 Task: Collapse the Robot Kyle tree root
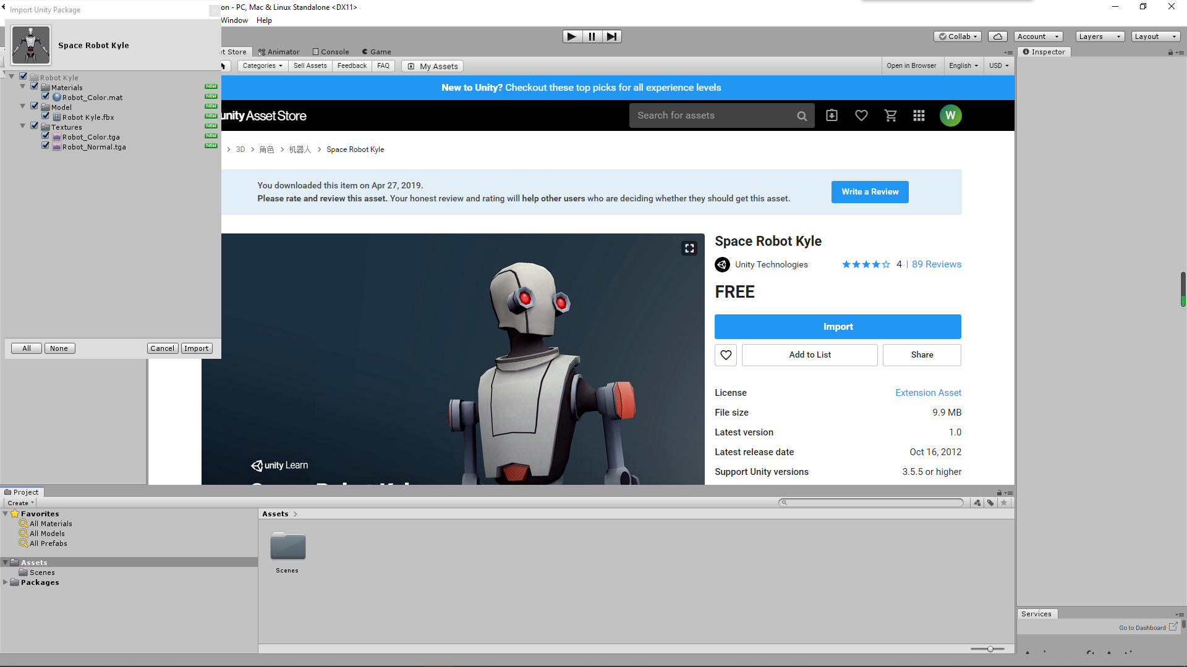(12, 77)
